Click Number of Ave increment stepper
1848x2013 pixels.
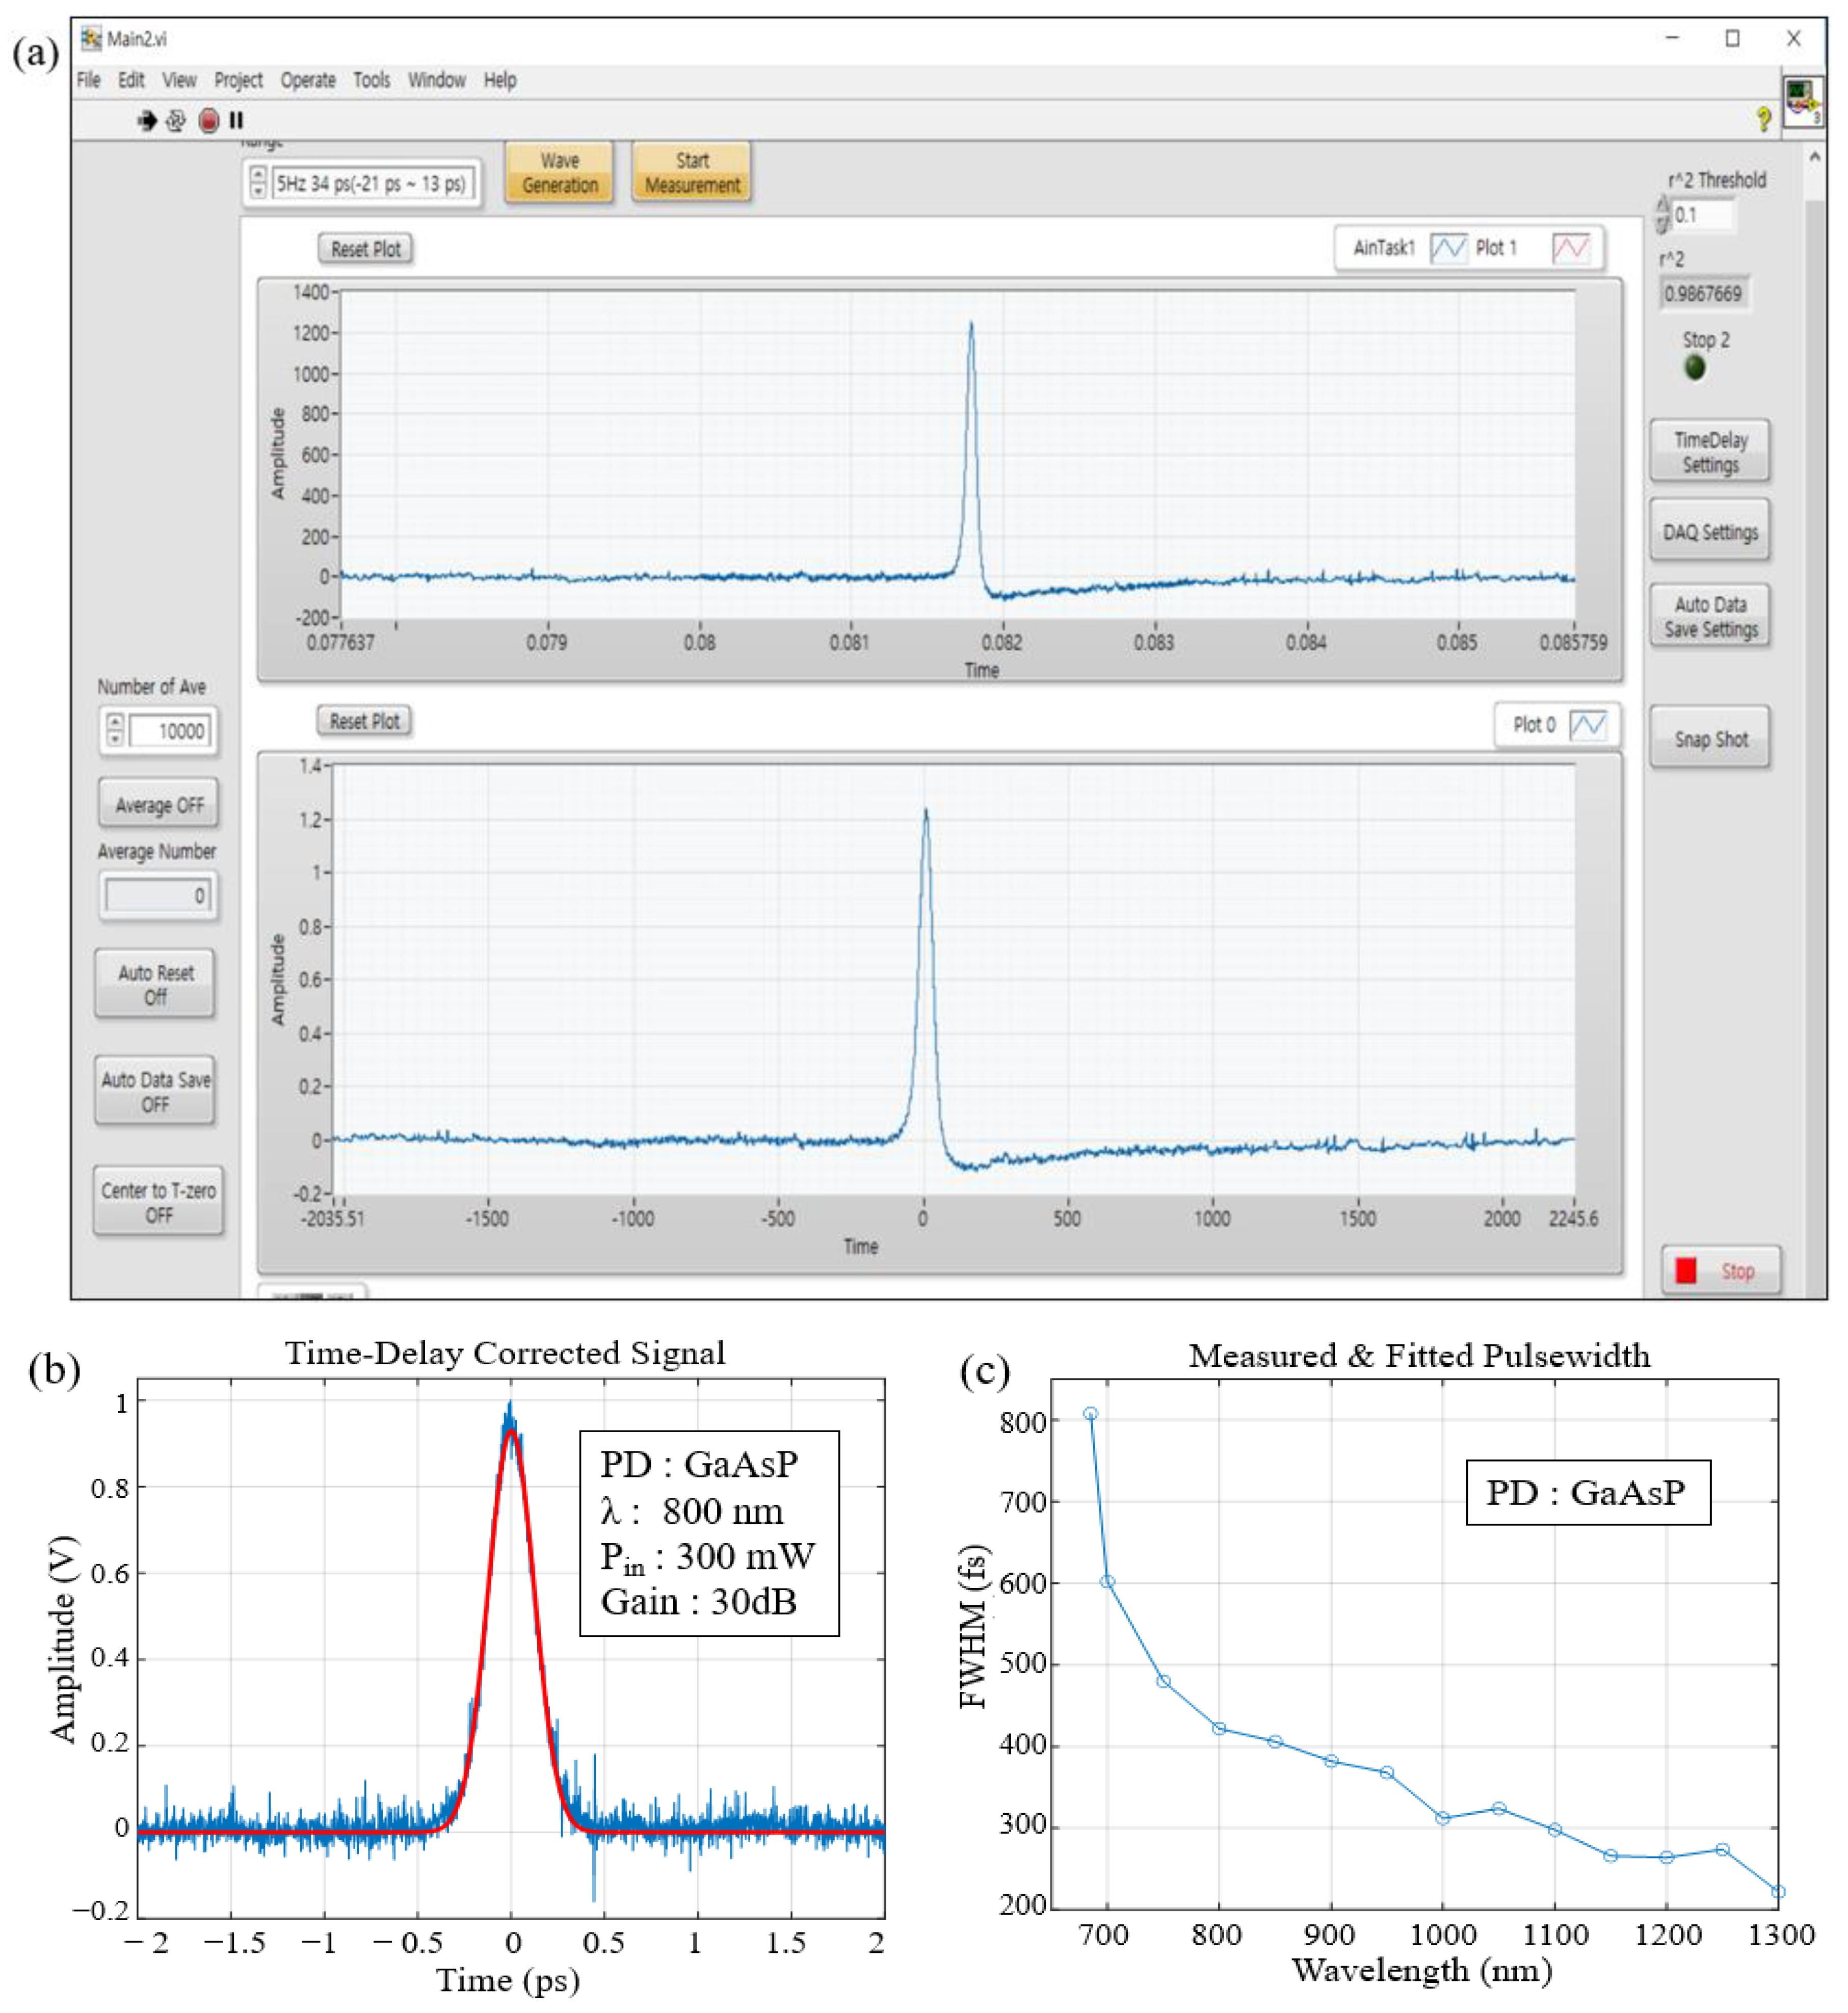[x=115, y=722]
